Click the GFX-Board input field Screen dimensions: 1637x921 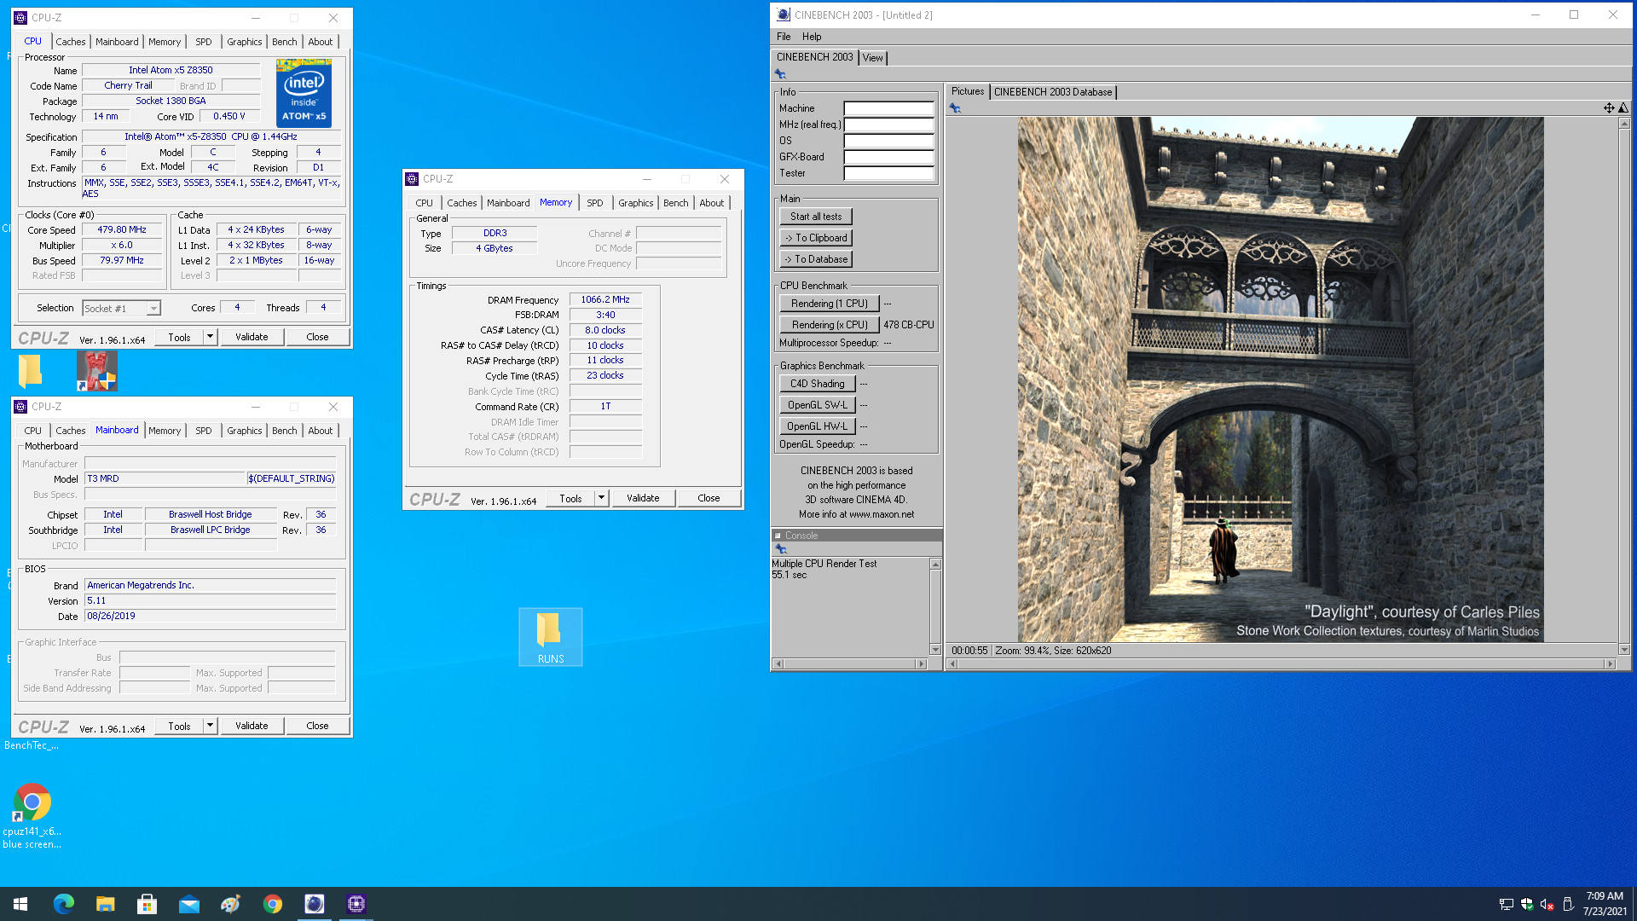889,157
